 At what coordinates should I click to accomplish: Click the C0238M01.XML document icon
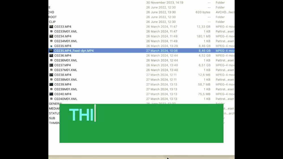52,80
